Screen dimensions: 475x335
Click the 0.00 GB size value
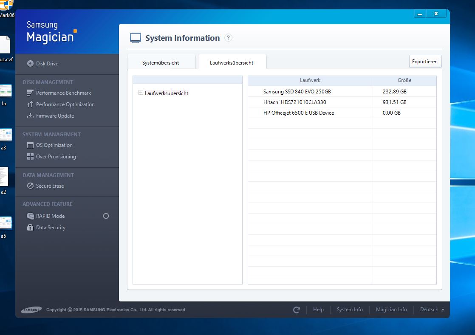tap(391, 113)
